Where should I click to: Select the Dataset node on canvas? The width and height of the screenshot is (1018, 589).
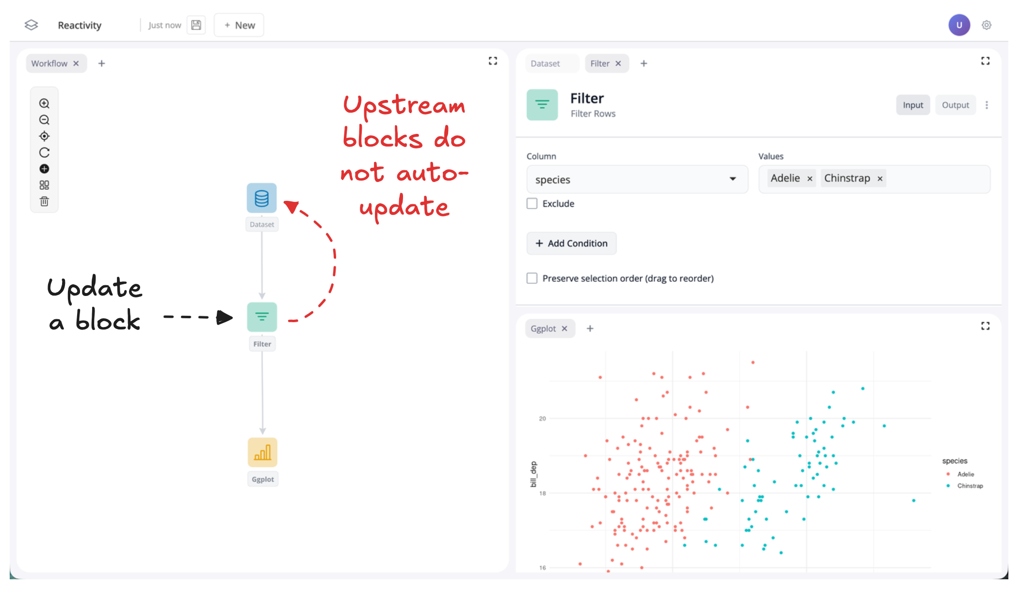tap(261, 198)
